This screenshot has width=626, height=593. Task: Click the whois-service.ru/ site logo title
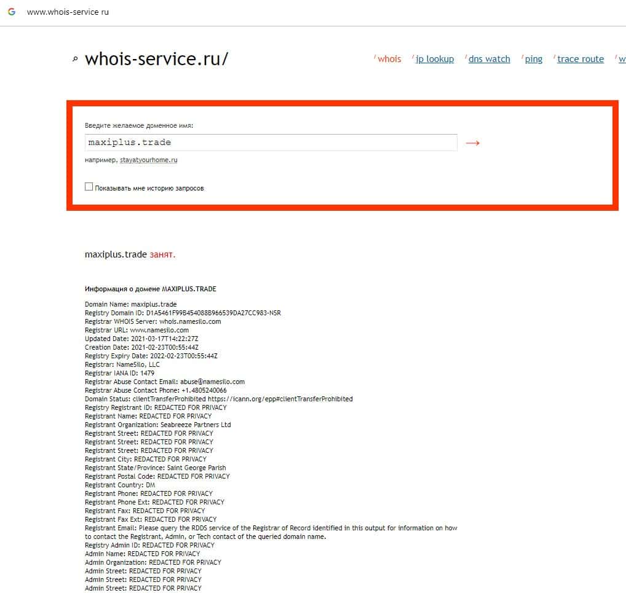click(x=156, y=58)
